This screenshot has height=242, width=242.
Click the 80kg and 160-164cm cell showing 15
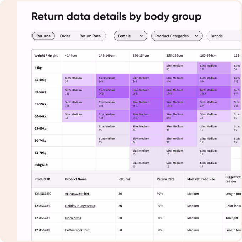point(214,165)
